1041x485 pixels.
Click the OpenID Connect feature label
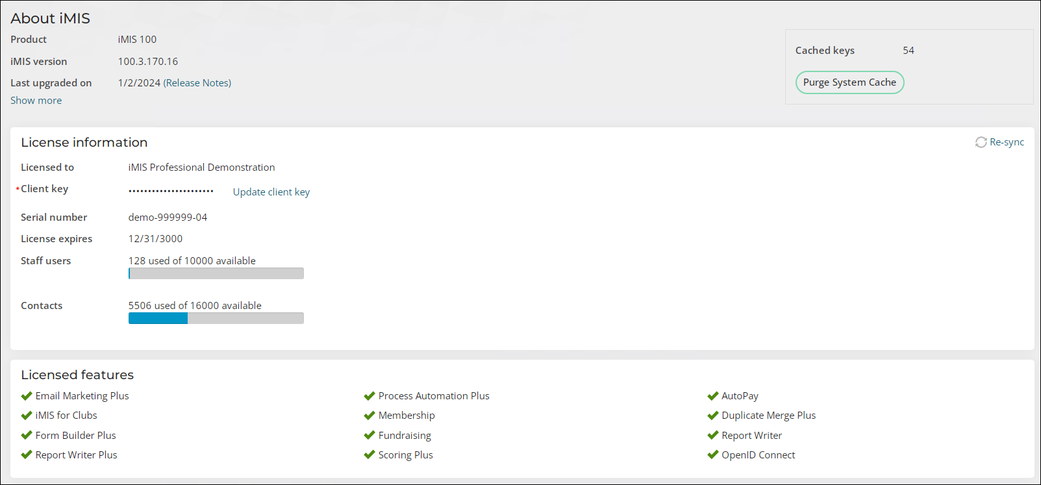click(759, 455)
